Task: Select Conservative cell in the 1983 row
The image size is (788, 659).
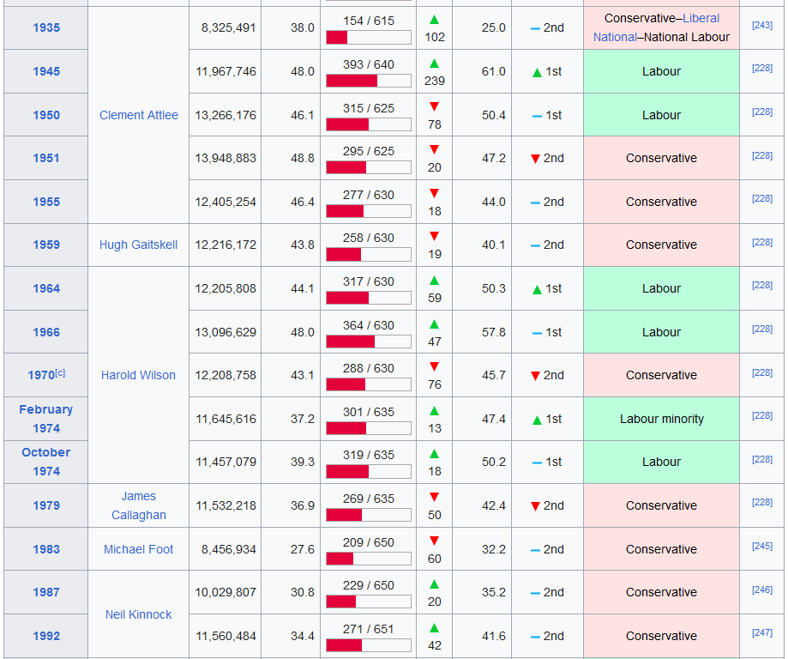Action: coord(661,549)
